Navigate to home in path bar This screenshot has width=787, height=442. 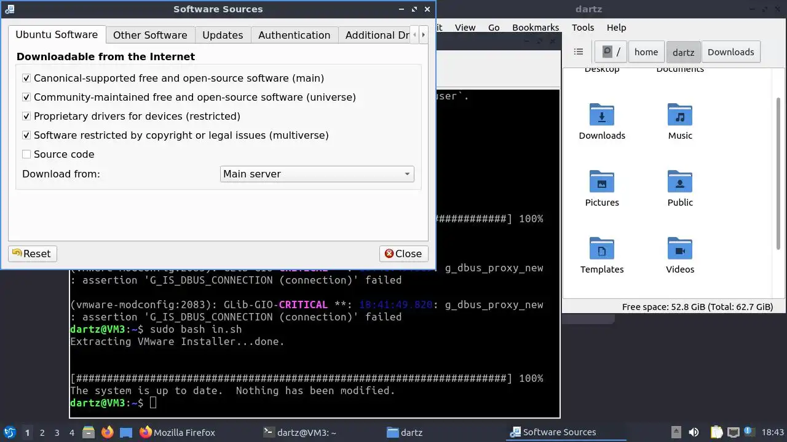pos(646,52)
